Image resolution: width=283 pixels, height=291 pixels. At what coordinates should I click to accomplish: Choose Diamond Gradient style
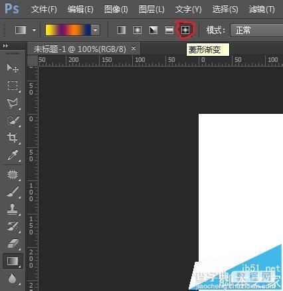point(185,30)
